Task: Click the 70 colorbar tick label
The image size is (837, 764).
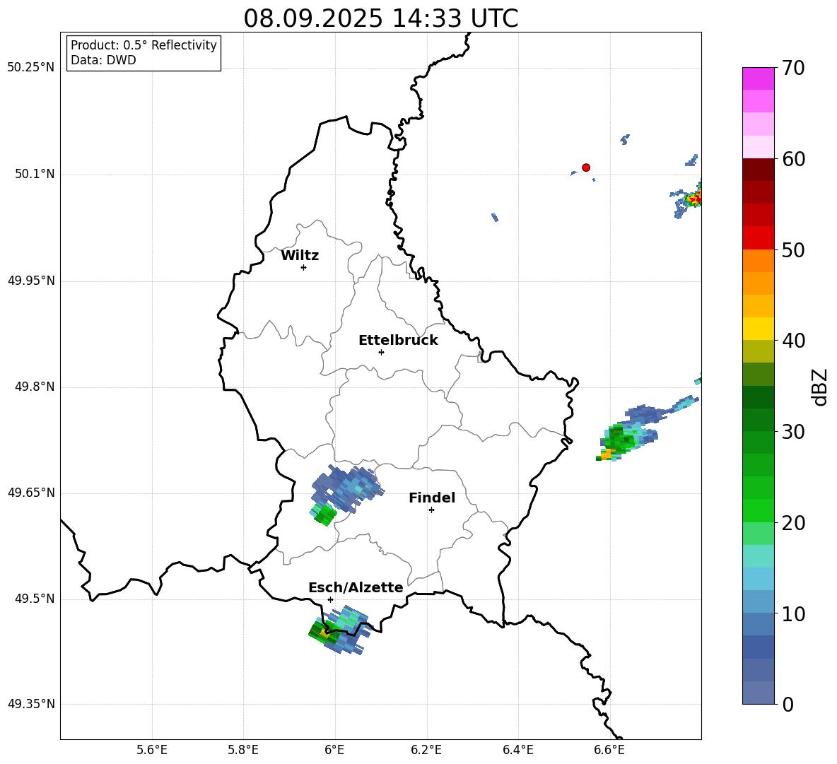Action: 793,69
